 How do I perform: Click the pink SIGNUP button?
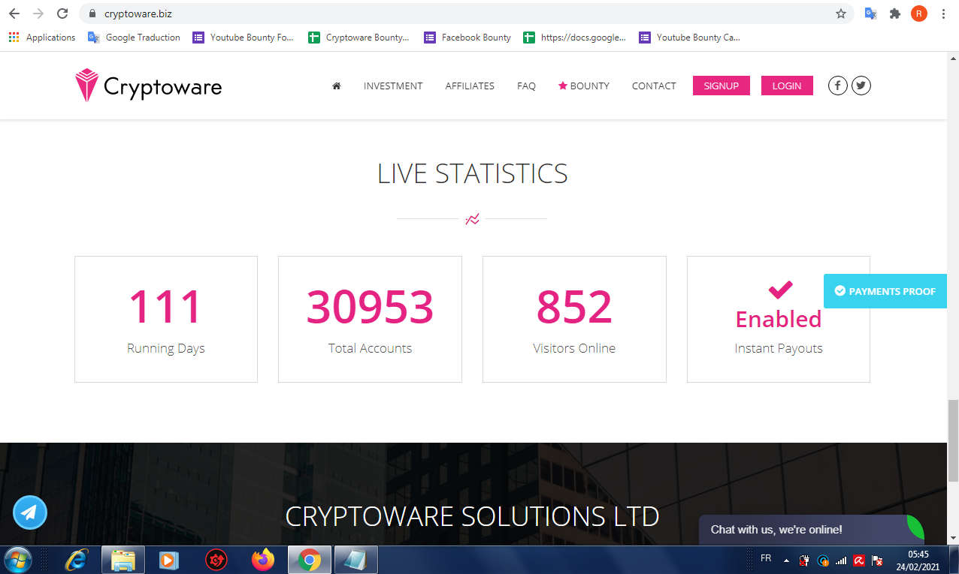point(722,86)
